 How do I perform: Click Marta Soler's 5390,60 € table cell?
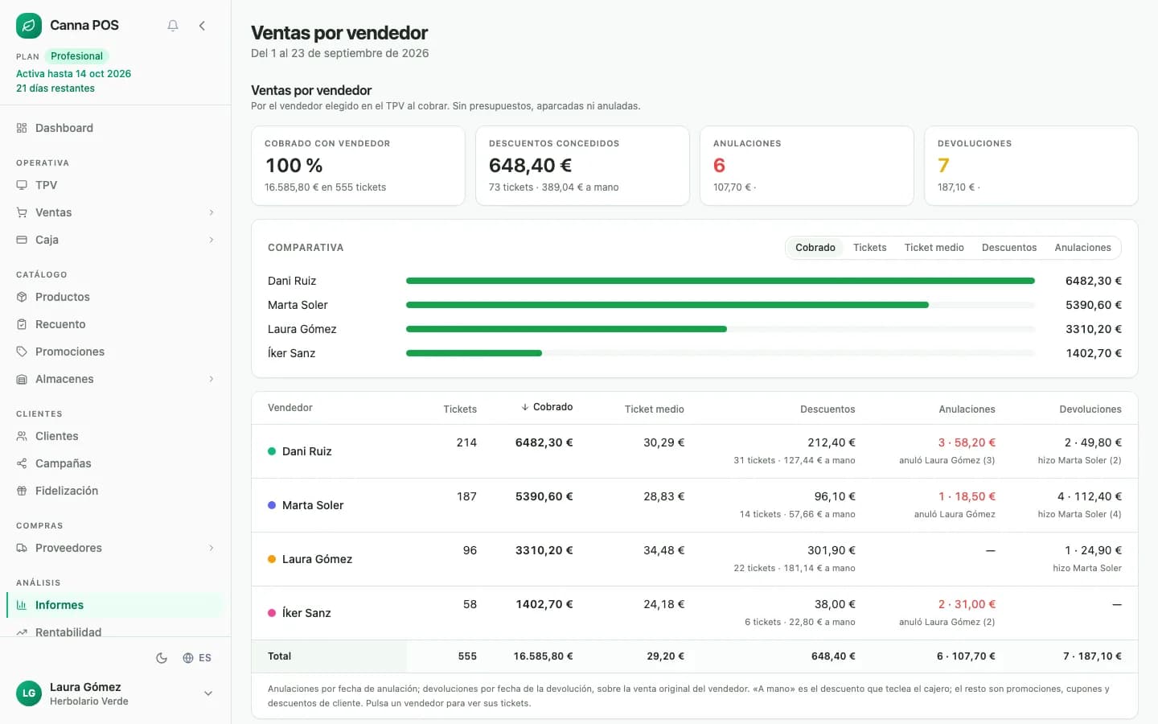tap(544, 496)
